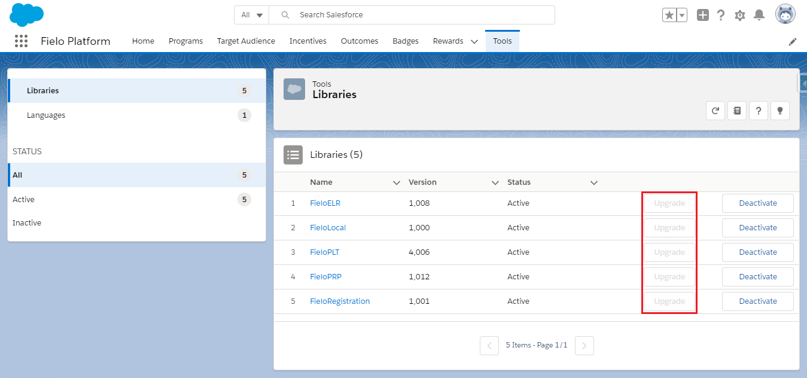Click the '5 Items - Page 1/1' text
Image resolution: width=807 pixels, height=378 pixels.
pos(537,345)
